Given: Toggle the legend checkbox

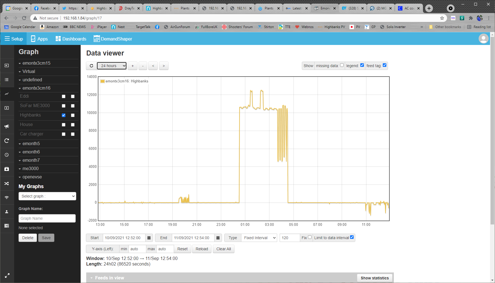Looking at the screenshot, I should click(362, 65).
